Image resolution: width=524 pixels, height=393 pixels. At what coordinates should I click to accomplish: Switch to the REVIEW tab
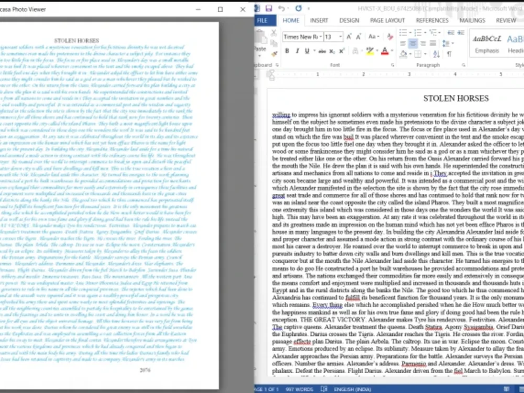click(x=506, y=20)
